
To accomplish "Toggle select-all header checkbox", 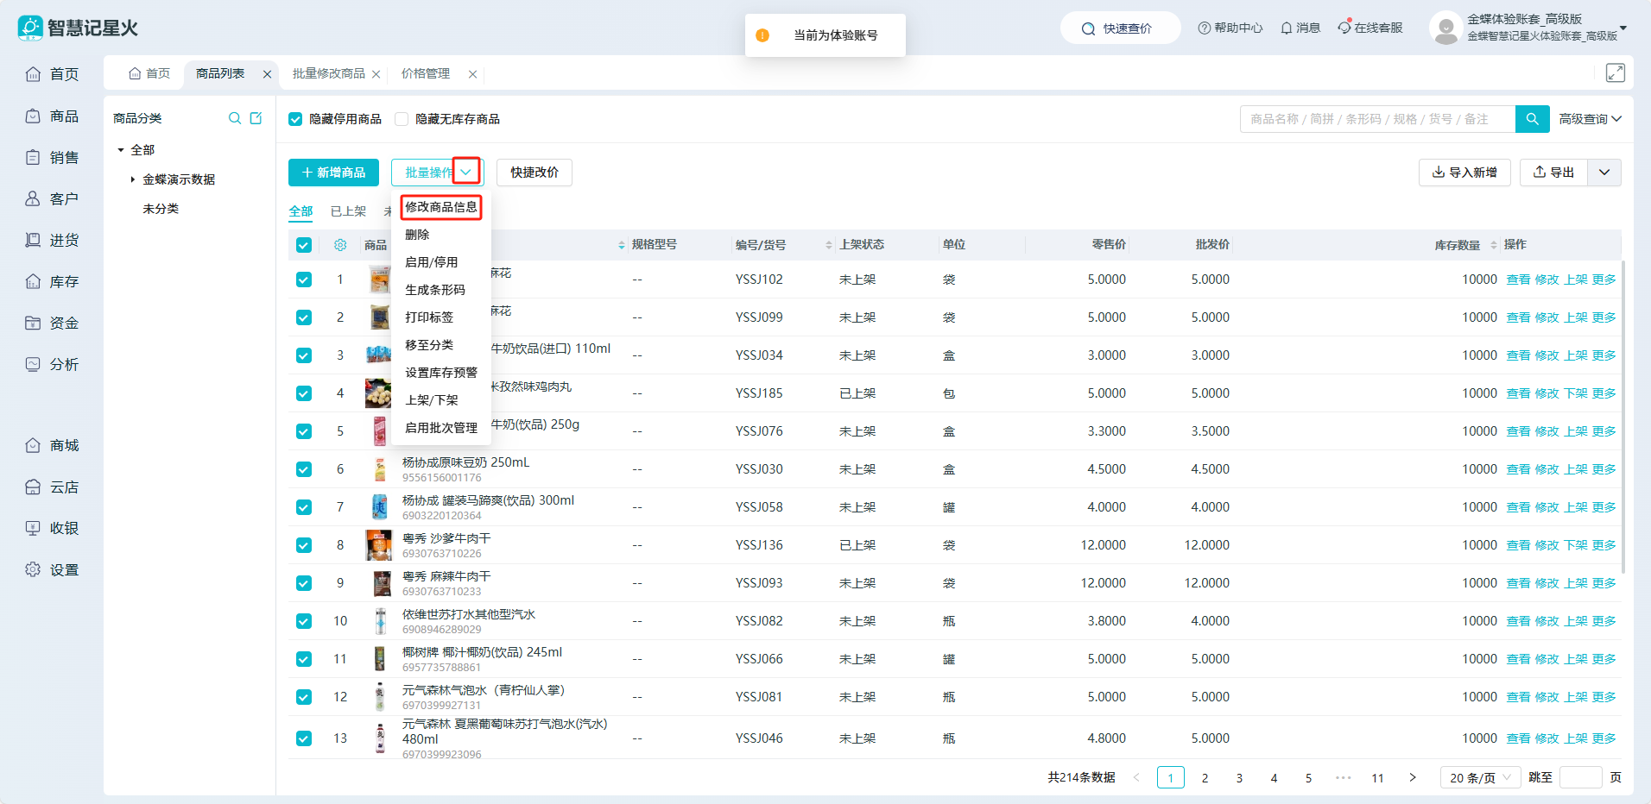I will coord(304,245).
